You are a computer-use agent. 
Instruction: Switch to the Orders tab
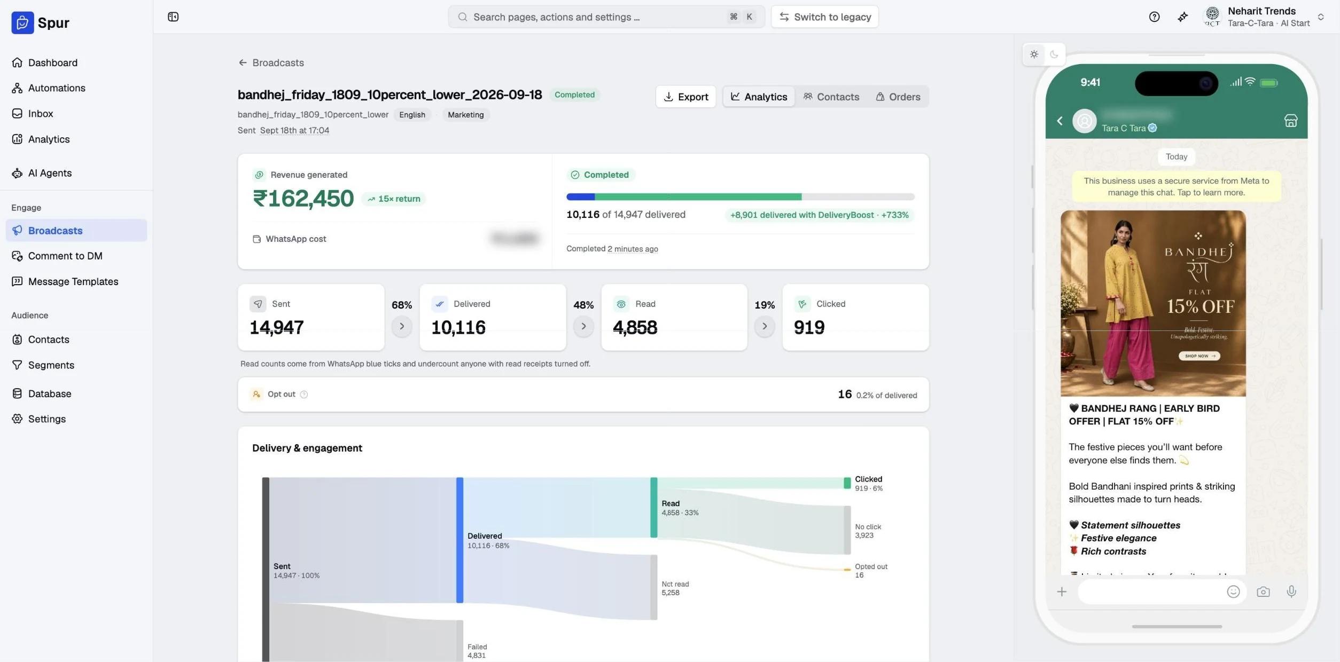tap(898, 97)
